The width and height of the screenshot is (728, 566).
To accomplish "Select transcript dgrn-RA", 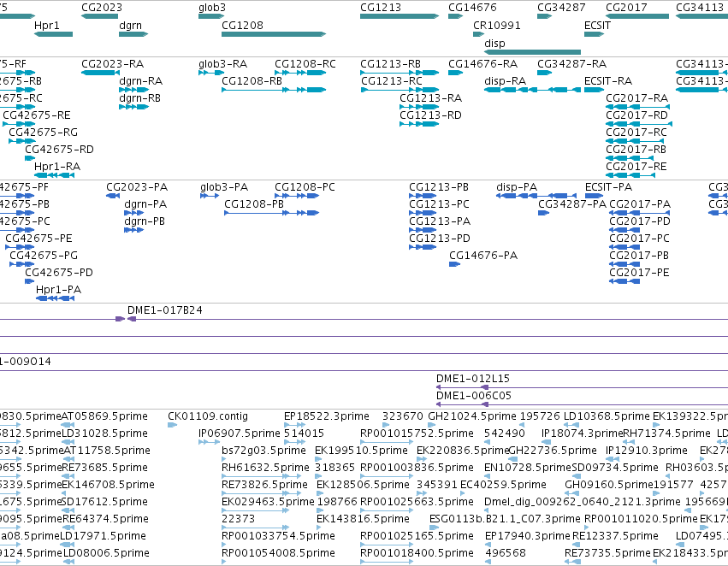I will [140, 81].
